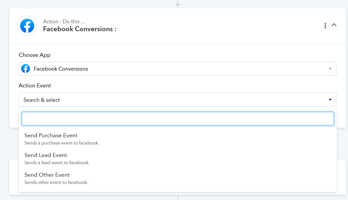Click 'Sends other event to facebook.' description

click(56, 183)
